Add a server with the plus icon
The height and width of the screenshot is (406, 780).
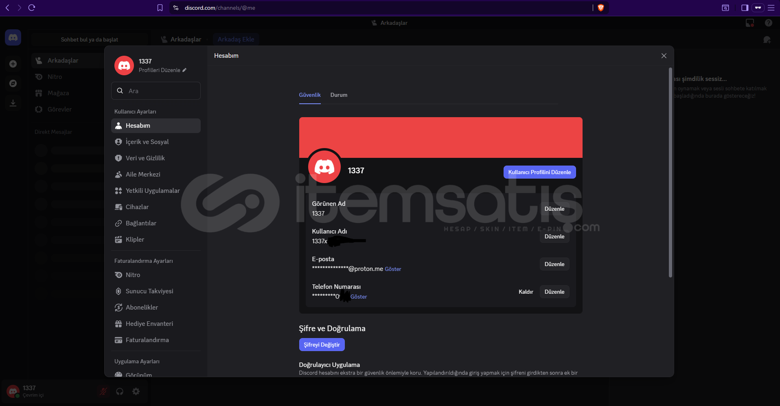pyautogui.click(x=13, y=64)
